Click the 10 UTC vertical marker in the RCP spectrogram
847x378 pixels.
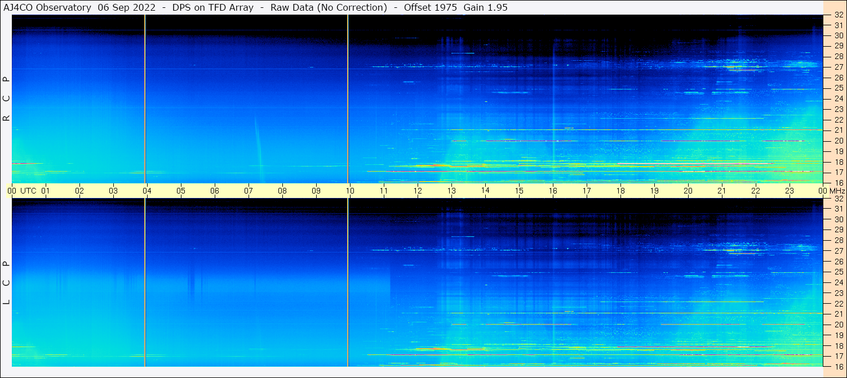pyautogui.click(x=348, y=99)
